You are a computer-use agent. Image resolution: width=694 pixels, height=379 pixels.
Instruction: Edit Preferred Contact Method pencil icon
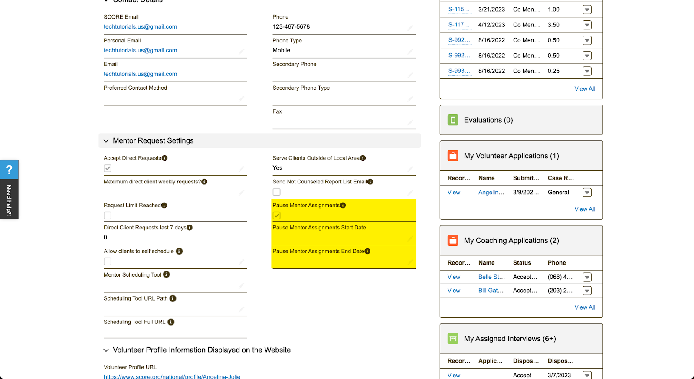pyautogui.click(x=241, y=98)
